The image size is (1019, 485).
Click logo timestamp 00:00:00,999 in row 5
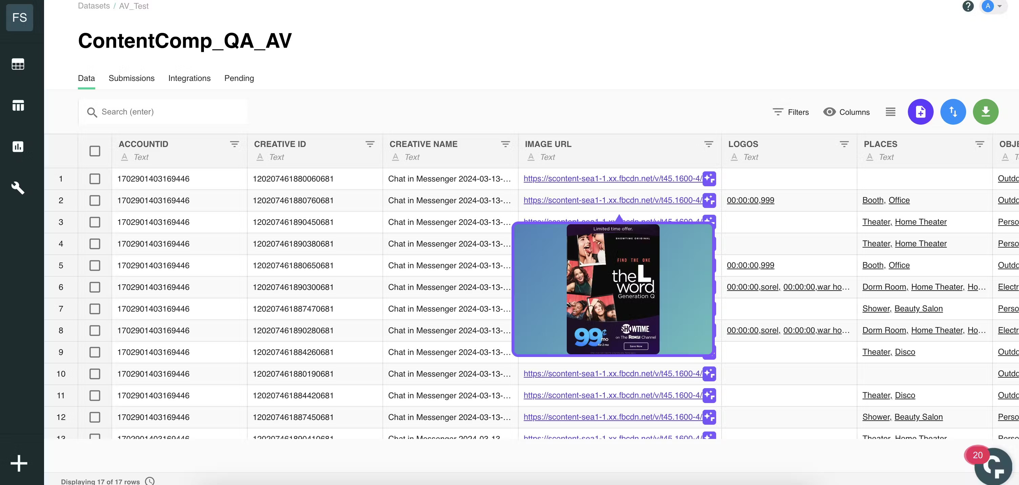750,265
